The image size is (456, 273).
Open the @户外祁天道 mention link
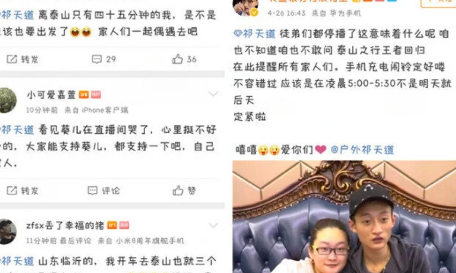click(x=363, y=150)
